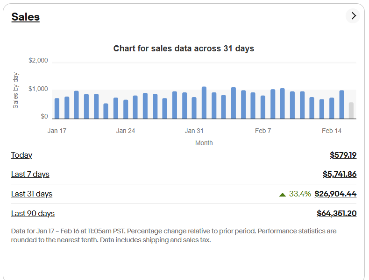This screenshot has height=280, width=369.
Task: Click the 'Sales by day' y-axis title
Action: click(15, 90)
